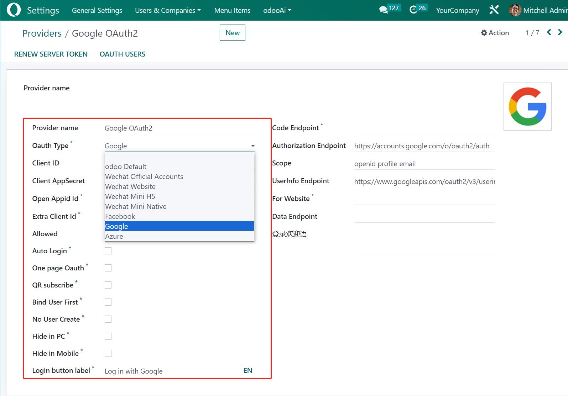Open Mitchell Admin avatar user menu
This screenshot has width=568, height=396.
pyautogui.click(x=538, y=10)
